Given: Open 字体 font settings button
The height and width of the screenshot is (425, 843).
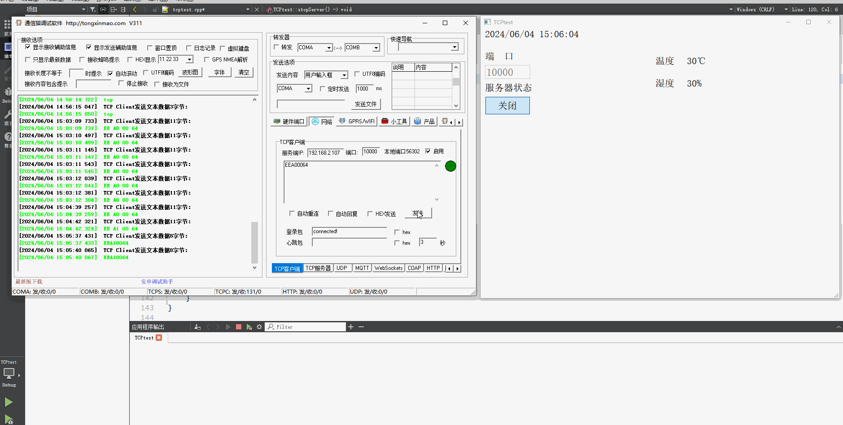Looking at the screenshot, I should [219, 72].
